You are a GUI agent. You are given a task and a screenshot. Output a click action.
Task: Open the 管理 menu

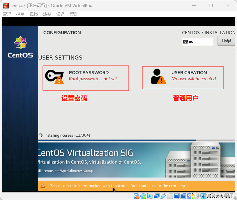point(7,14)
